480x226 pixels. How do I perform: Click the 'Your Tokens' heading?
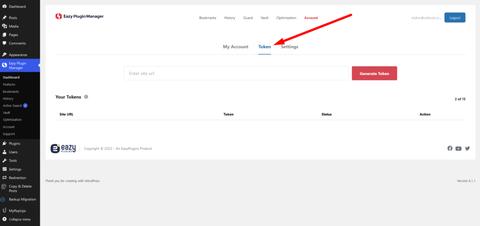coord(68,97)
